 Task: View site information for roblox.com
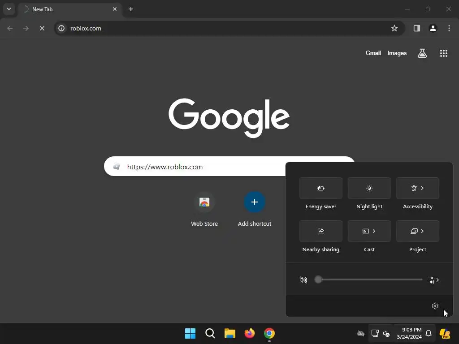[61, 28]
